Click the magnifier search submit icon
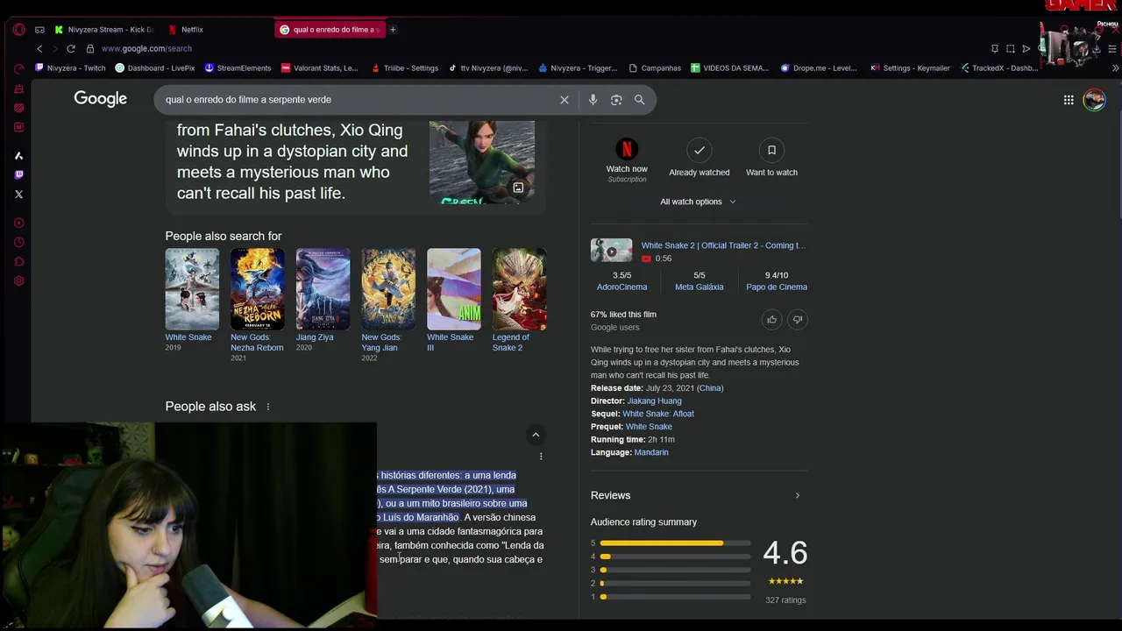This screenshot has height=631, width=1122. [640, 100]
